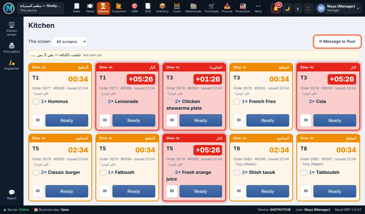Go to the Sales module
The height and width of the screenshot is (214, 365).
(x=77, y=8)
